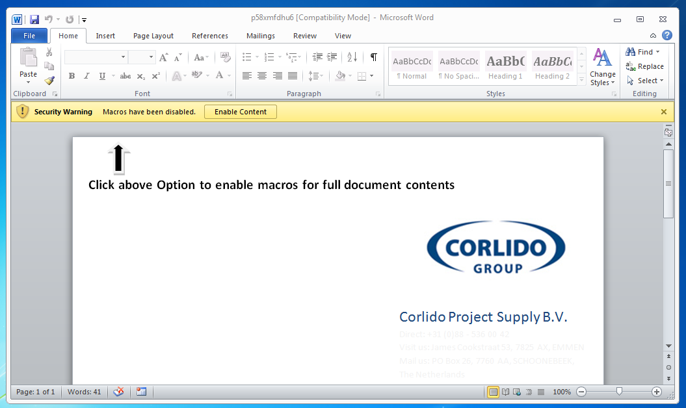
Task: Click the zoom slider handle
Action: pyautogui.click(x=619, y=392)
